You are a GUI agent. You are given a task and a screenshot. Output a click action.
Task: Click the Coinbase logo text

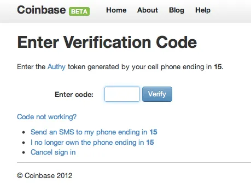coord(42,10)
